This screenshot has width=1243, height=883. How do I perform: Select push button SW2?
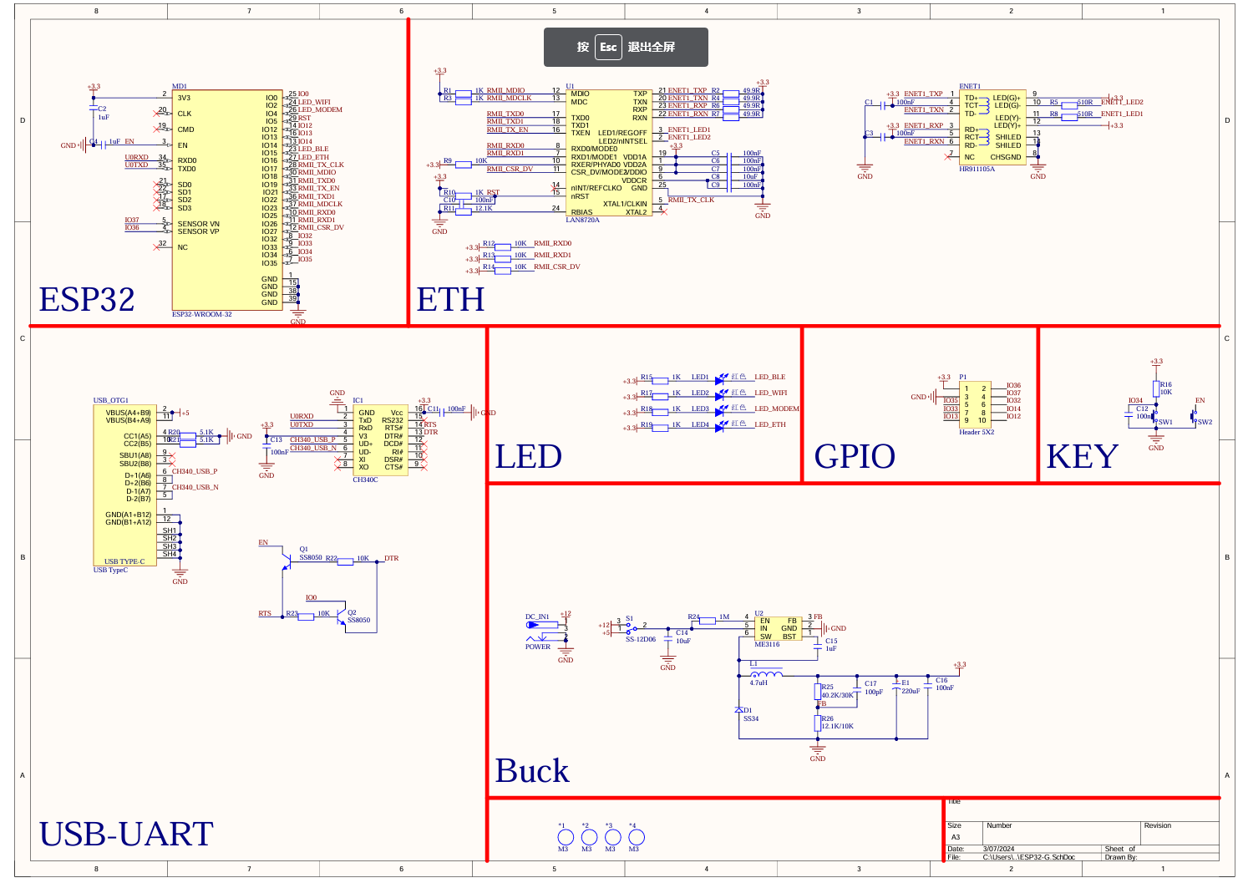[1195, 416]
